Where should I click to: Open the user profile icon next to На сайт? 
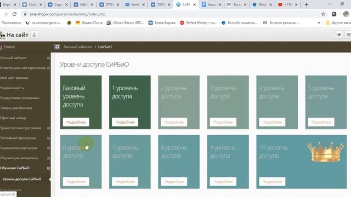(x=34, y=35)
